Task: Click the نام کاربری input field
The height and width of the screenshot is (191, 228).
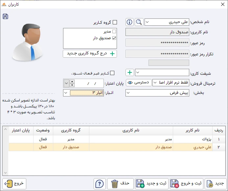Action: click(157, 32)
